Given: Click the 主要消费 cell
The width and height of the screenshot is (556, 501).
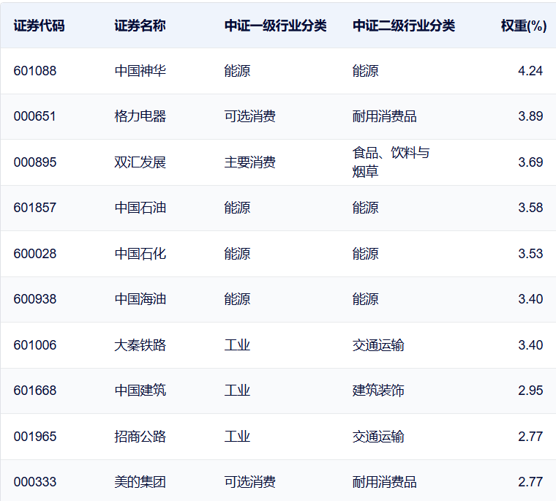Looking at the screenshot, I should coord(250,162).
